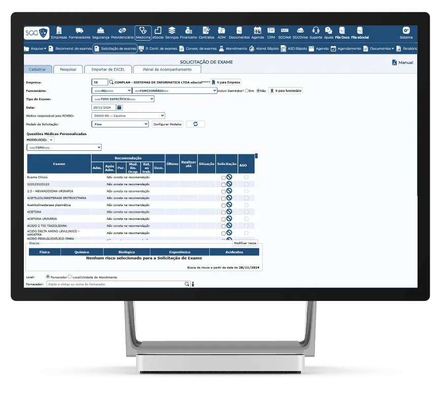Open the RG dropdown for Funcionário

pyautogui.click(x=112, y=90)
